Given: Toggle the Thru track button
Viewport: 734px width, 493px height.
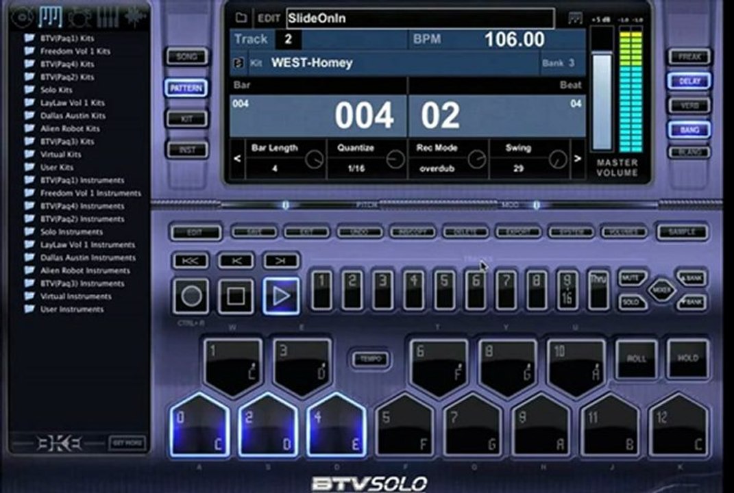Looking at the screenshot, I should [598, 290].
